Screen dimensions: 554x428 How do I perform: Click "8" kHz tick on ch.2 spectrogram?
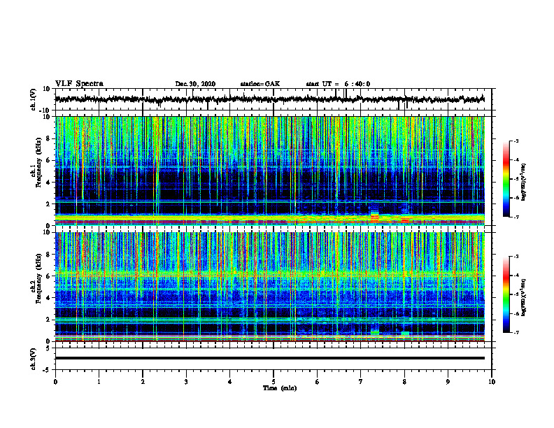[x=48, y=255]
